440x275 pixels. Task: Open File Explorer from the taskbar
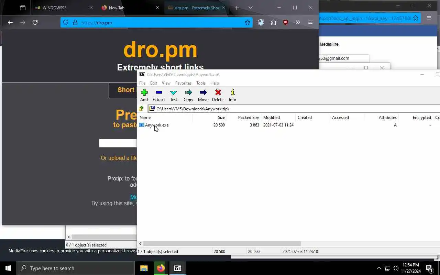click(x=144, y=268)
